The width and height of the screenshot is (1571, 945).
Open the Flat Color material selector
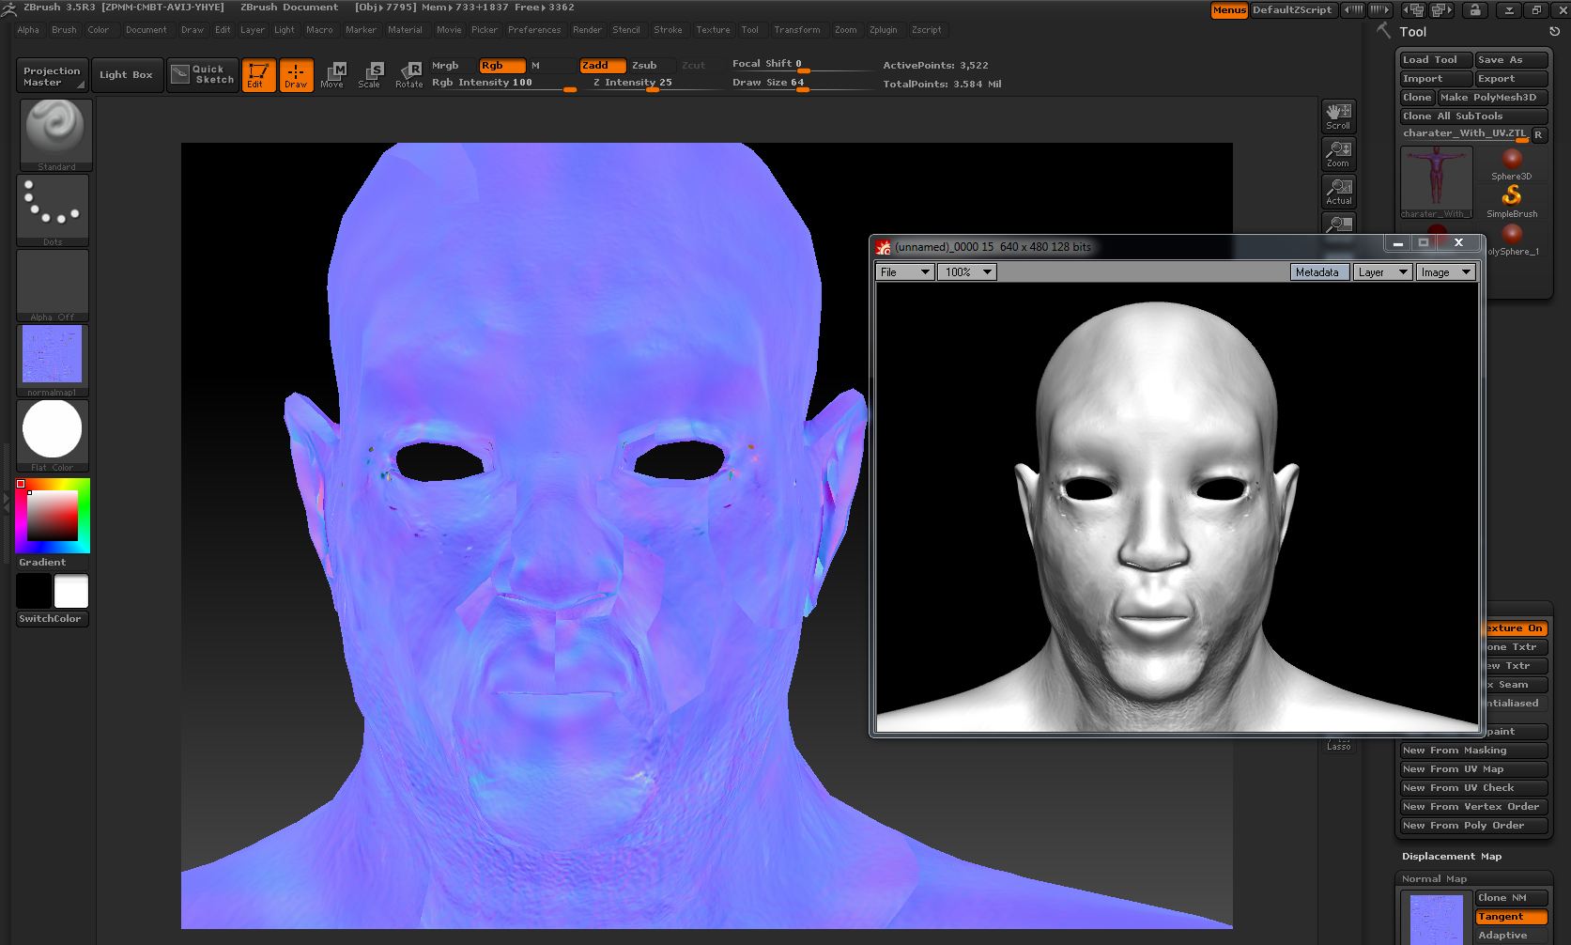coord(53,436)
